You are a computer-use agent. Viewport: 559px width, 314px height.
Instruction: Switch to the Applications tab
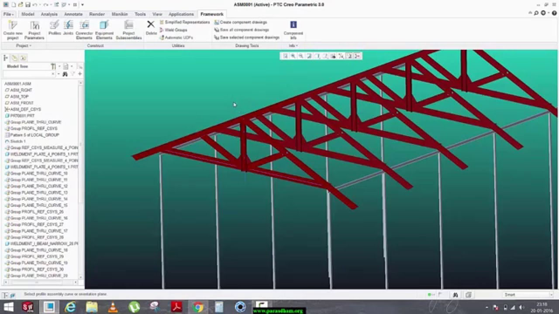(x=181, y=14)
